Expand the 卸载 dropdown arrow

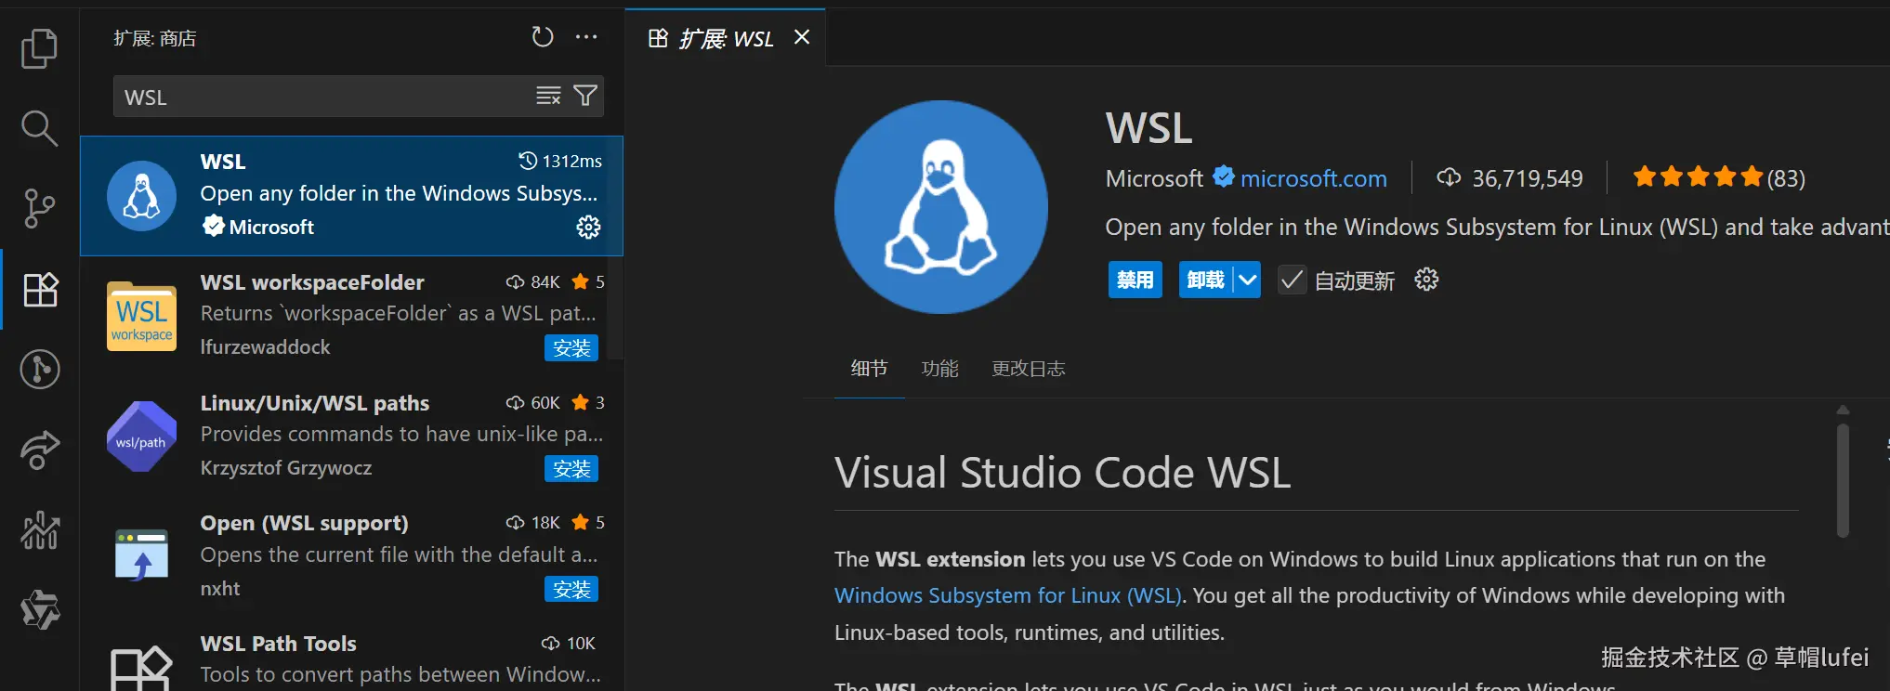coord(1248,280)
